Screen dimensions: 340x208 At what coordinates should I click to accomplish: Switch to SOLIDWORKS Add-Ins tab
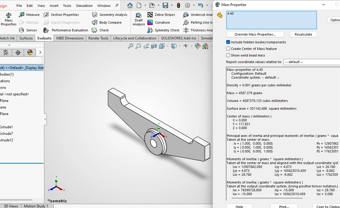point(178,38)
